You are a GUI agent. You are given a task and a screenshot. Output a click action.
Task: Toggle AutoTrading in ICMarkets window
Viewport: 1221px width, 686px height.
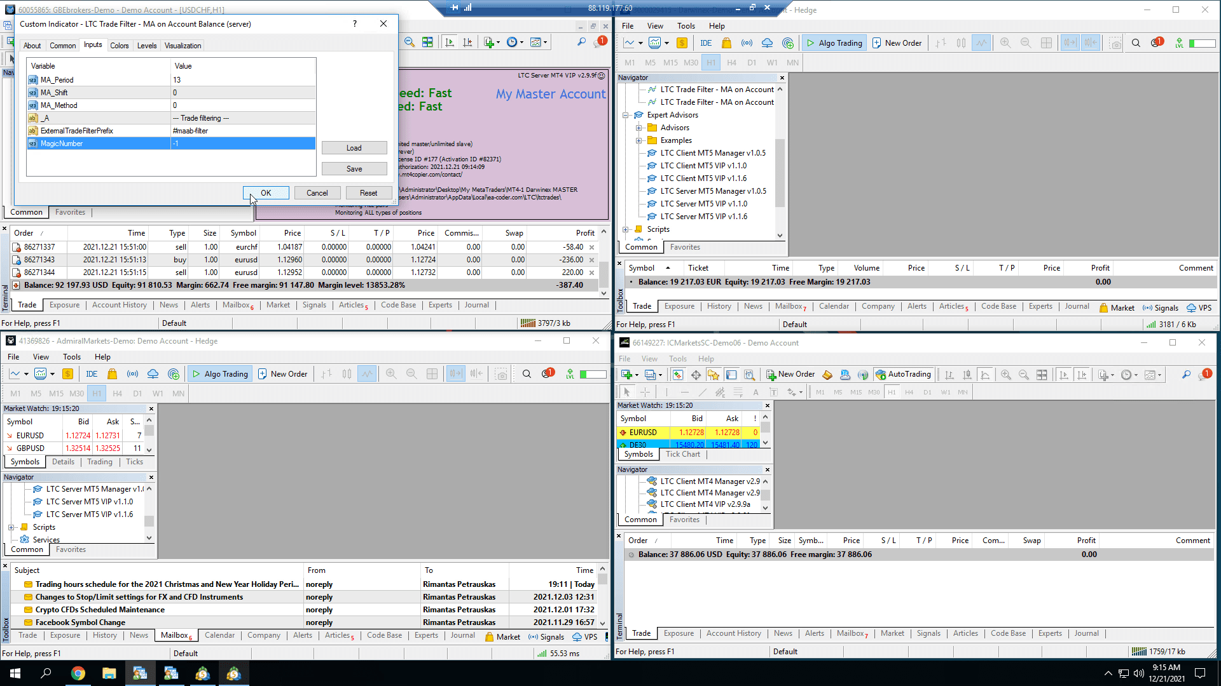pyautogui.click(x=904, y=375)
